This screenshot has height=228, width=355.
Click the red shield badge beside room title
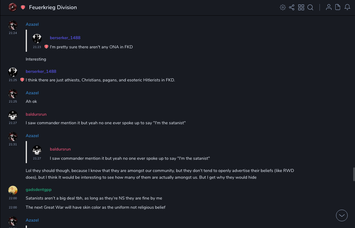click(23, 7)
